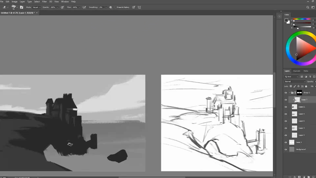Screen dimensions: 316x178
Task: Close the Untitled-1 document tab
Action: click(x=37, y=13)
